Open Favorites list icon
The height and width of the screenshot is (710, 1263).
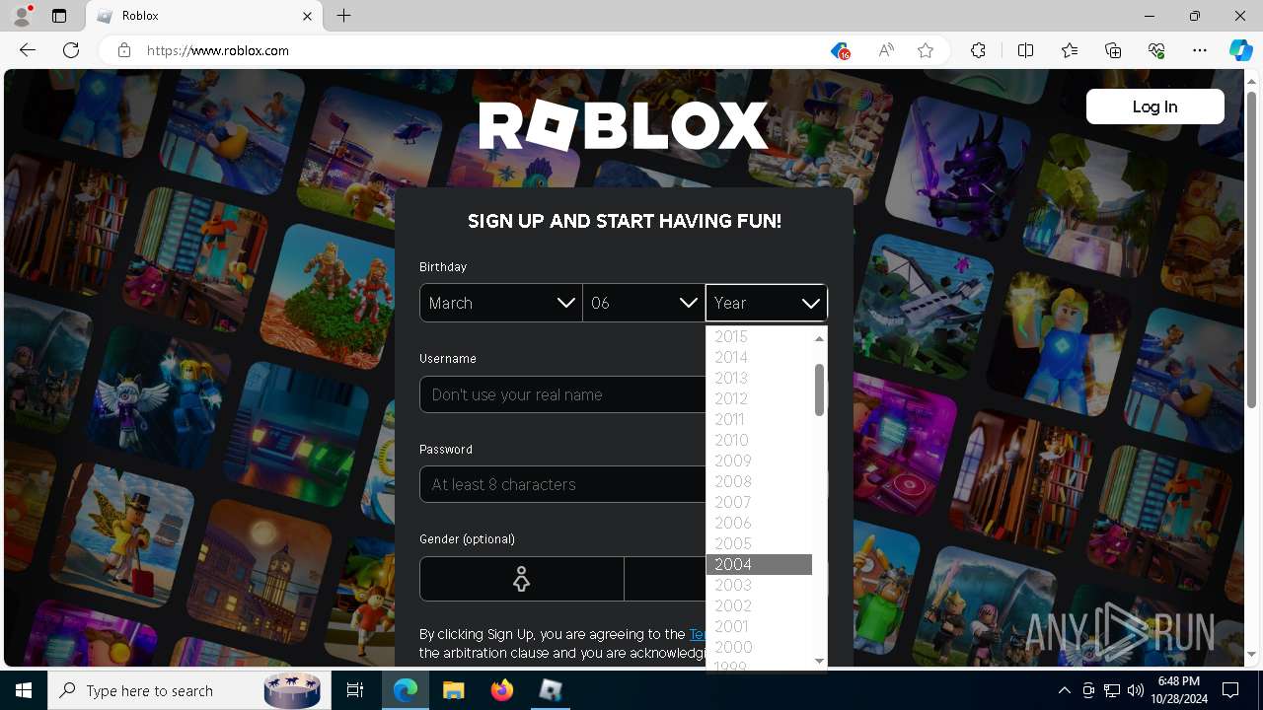click(x=1070, y=50)
